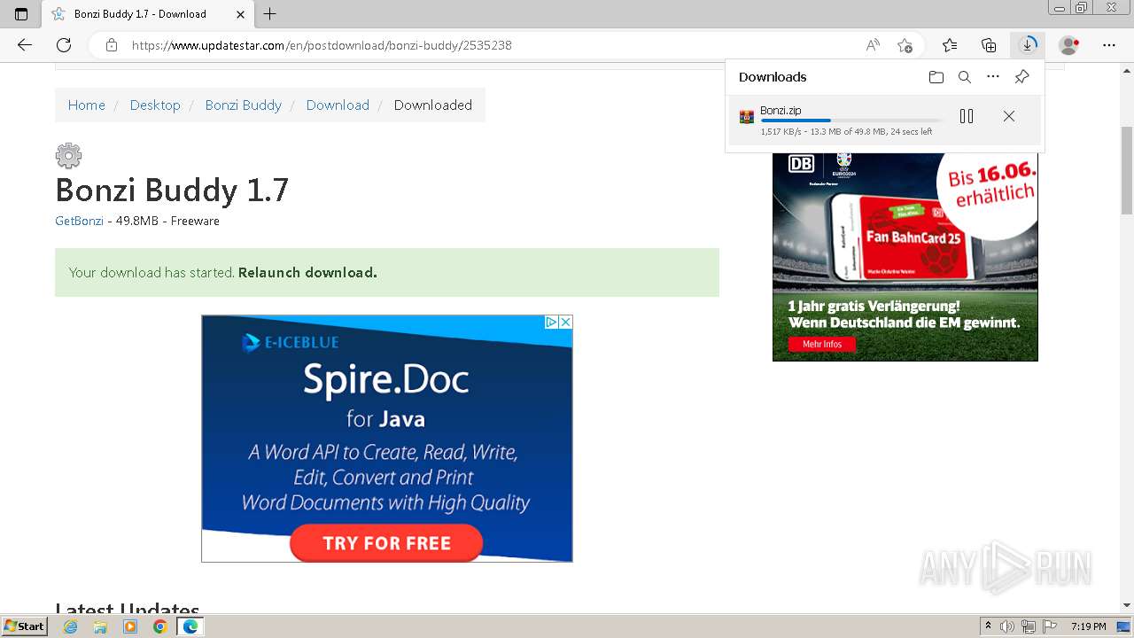Click the address bar URL
1134x638 pixels.
coord(322,45)
